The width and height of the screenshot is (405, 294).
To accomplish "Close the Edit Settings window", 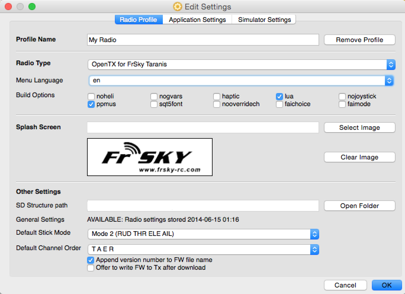I will point(8,7).
